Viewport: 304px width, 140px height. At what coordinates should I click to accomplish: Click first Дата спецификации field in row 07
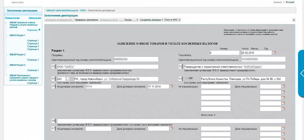pos(270,129)
